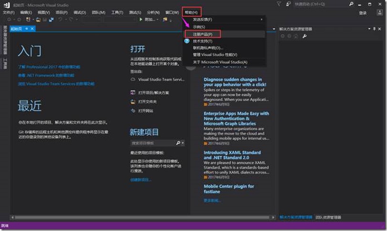Click the right arrow of horizontal scrollbar

[x=273, y=217]
